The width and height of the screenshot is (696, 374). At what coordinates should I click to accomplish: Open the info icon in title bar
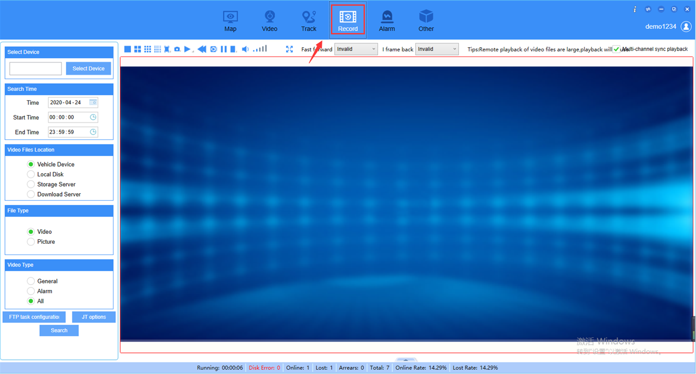tap(635, 9)
